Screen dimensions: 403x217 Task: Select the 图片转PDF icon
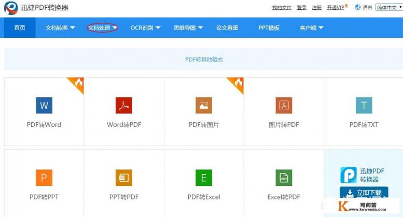284,106
